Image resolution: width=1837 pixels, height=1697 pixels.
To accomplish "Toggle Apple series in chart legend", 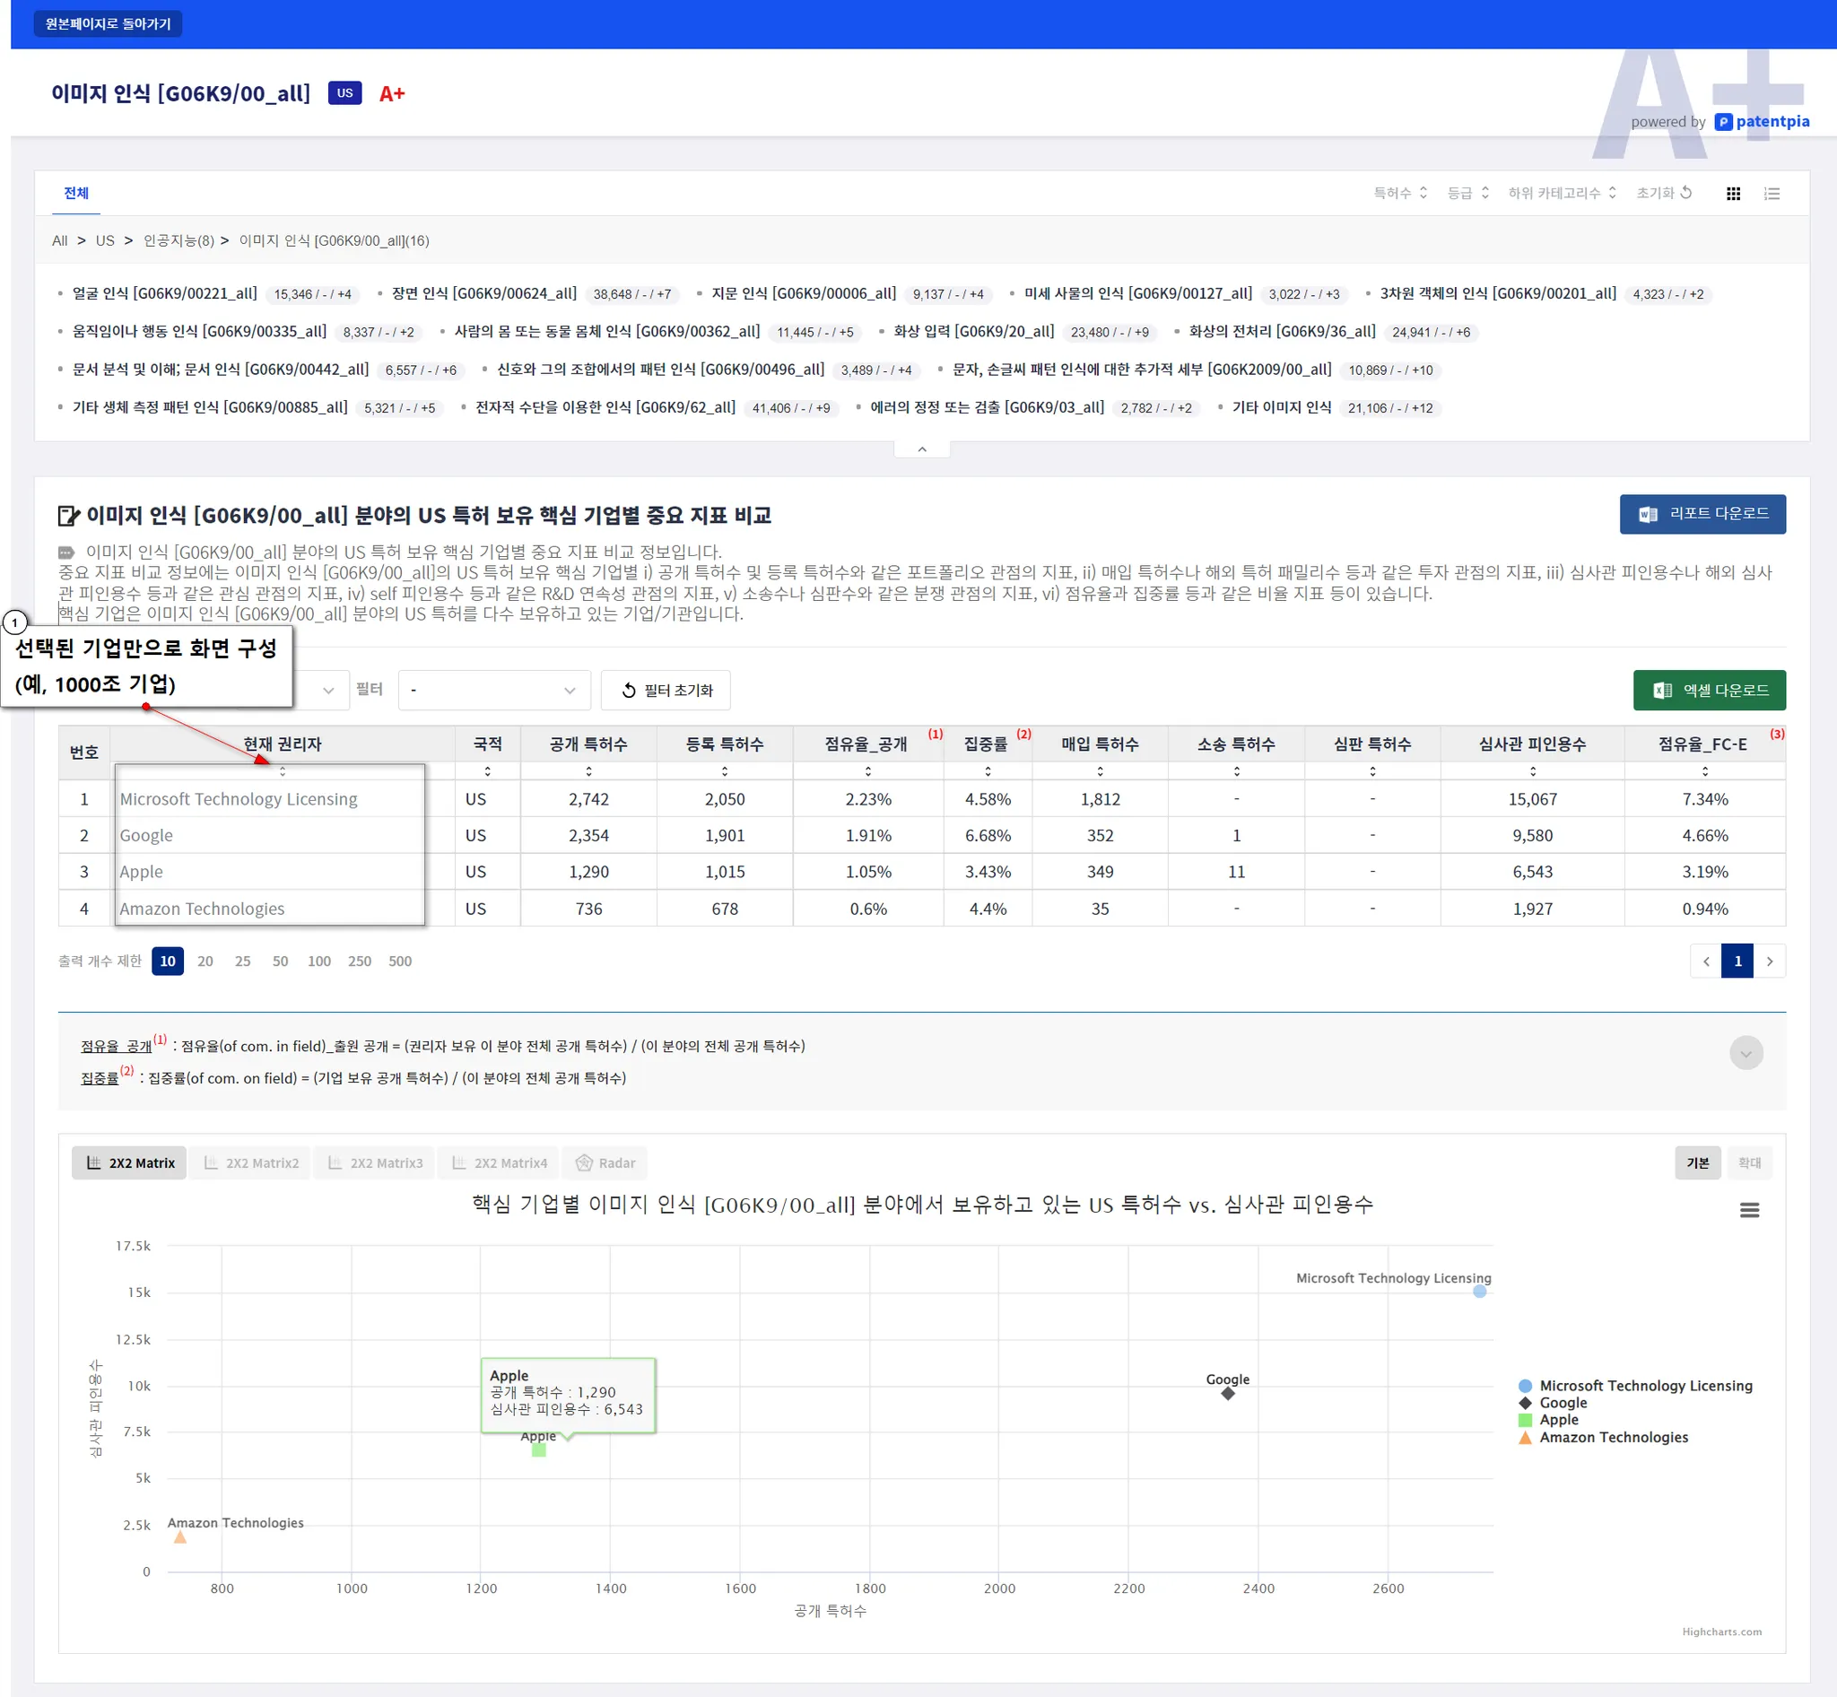I will tap(1558, 1420).
